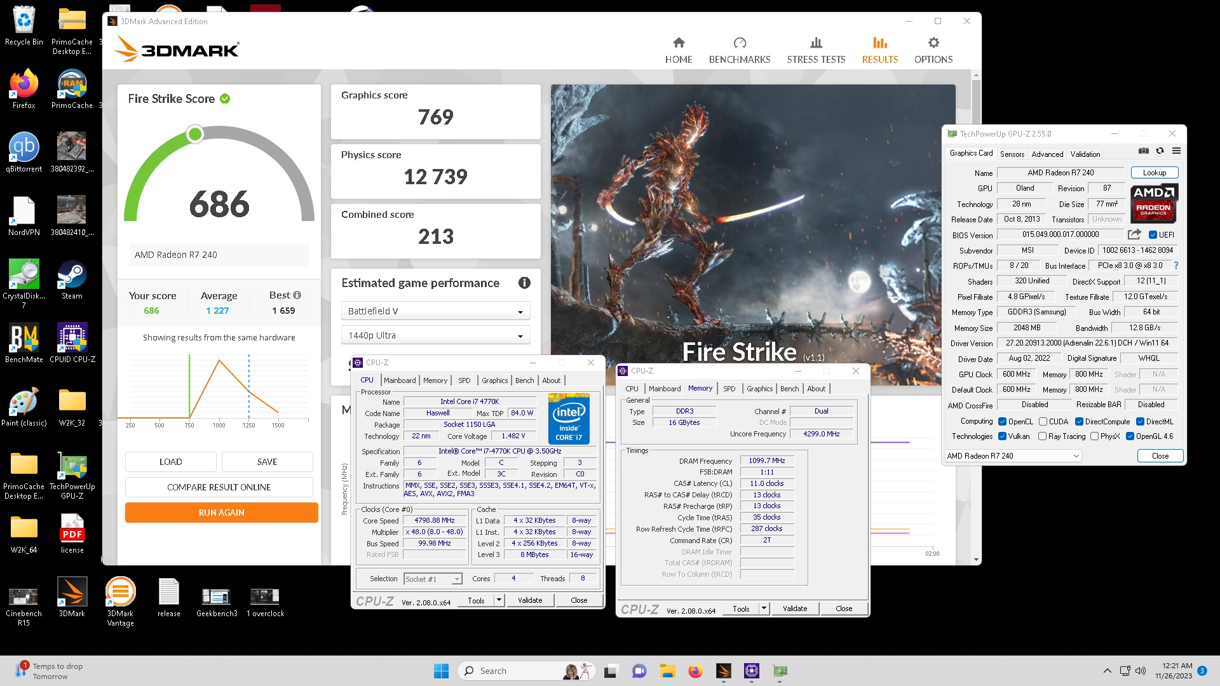
Task: Show hidden system tray icons chevron
Action: [1107, 671]
